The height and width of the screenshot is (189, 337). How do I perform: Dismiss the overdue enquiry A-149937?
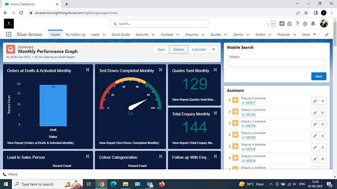coord(323,101)
